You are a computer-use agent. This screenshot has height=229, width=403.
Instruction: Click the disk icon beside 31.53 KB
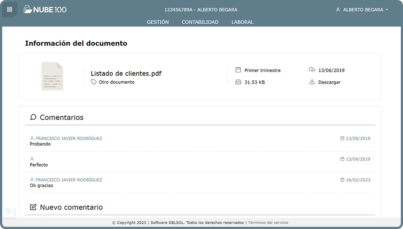[238, 82]
